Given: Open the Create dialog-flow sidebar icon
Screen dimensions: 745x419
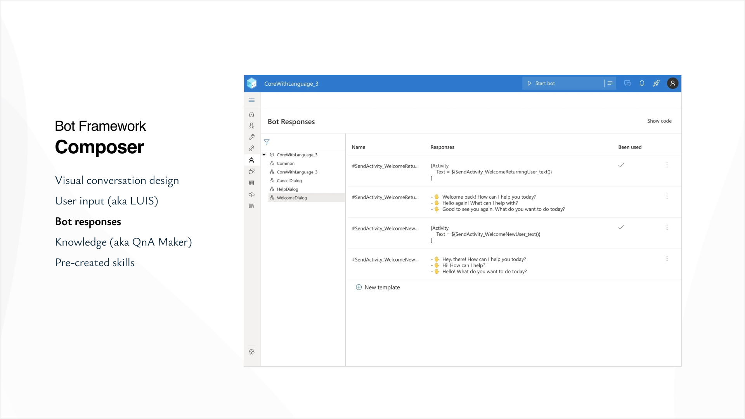Looking at the screenshot, I should 251,126.
